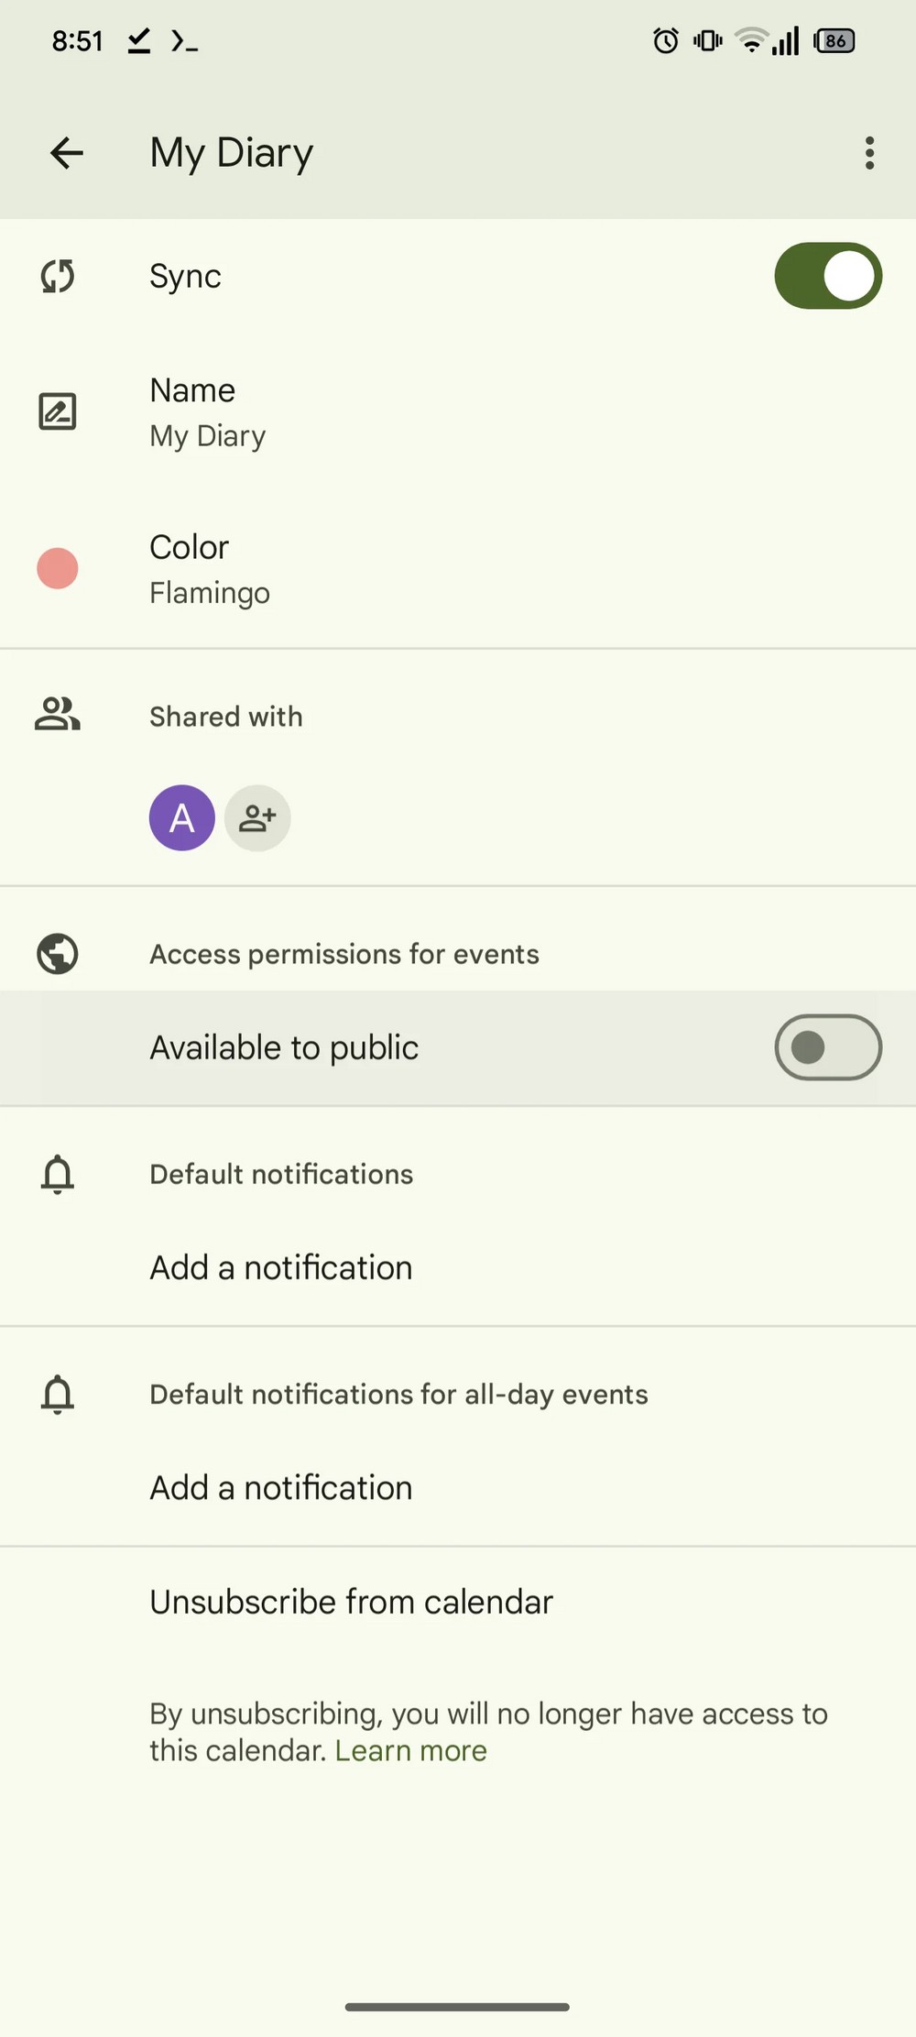The width and height of the screenshot is (916, 2037).
Task: Open the three-dot overflow menu
Action: [x=869, y=153]
